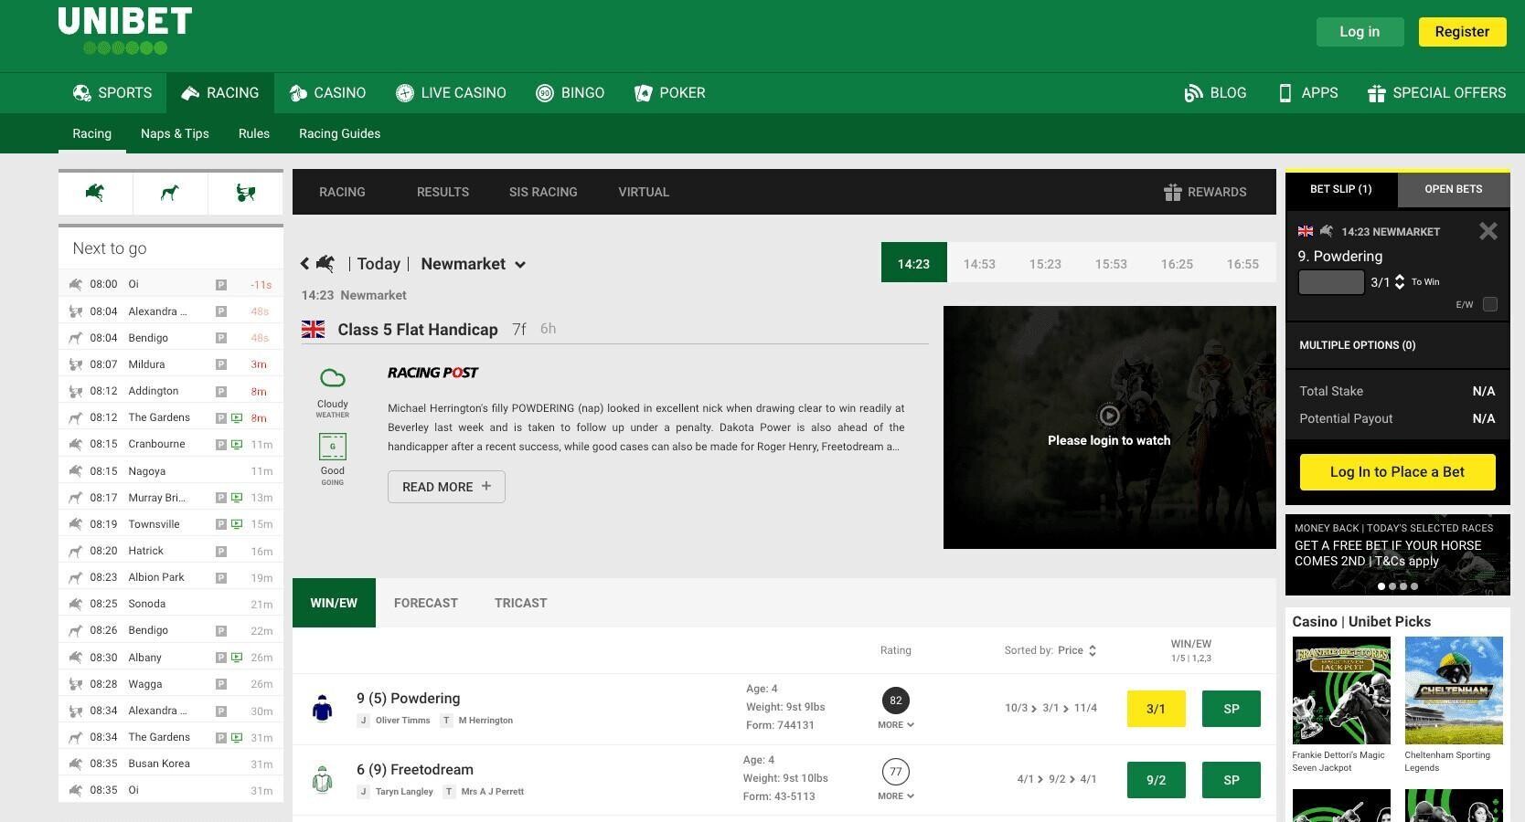The image size is (1525, 822).
Task: Open the Rewards gift icon
Action: pos(1172,192)
